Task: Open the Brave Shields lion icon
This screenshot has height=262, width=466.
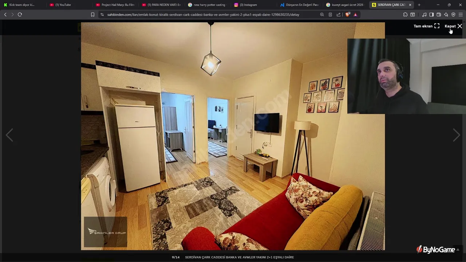Action: 348,15
